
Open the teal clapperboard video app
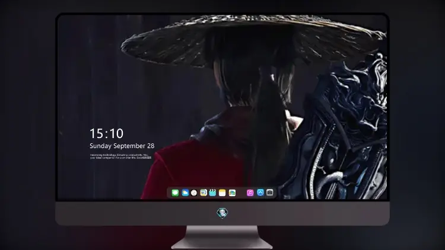coord(212,193)
